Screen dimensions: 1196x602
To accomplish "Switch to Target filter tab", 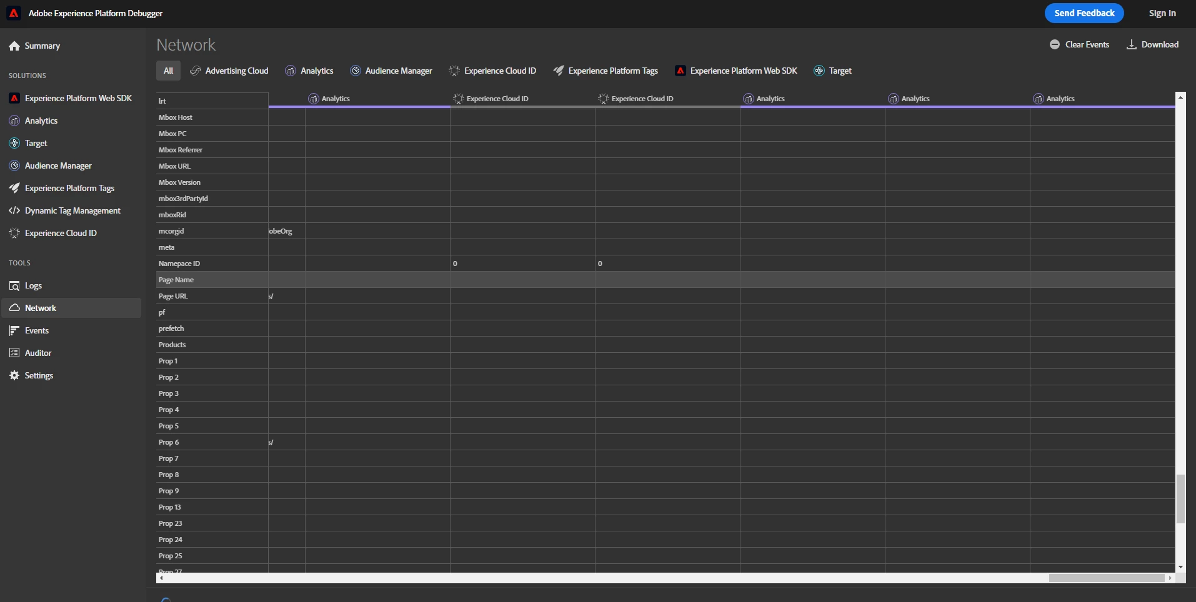I will [x=833, y=71].
